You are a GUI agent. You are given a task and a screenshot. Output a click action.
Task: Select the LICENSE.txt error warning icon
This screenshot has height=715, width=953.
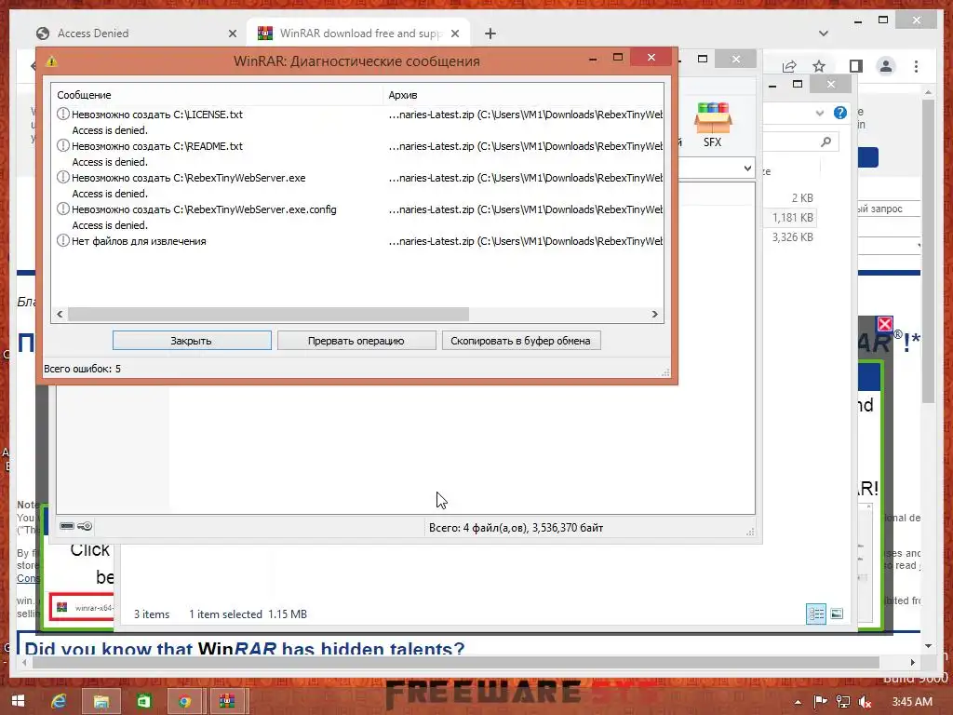[x=62, y=114]
